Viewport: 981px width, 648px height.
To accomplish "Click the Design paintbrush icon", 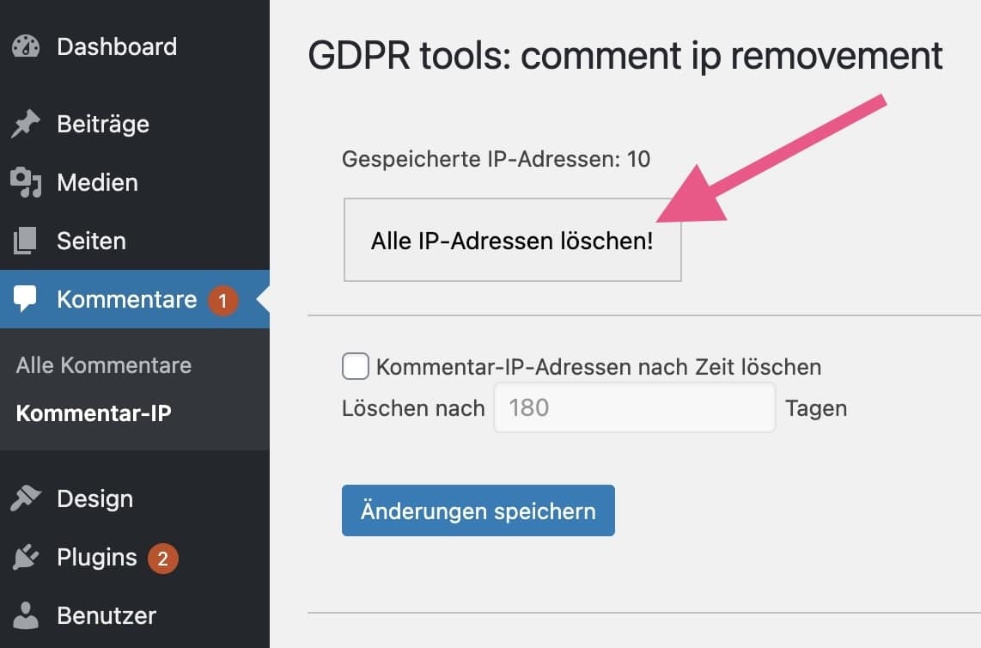I will click(25, 498).
